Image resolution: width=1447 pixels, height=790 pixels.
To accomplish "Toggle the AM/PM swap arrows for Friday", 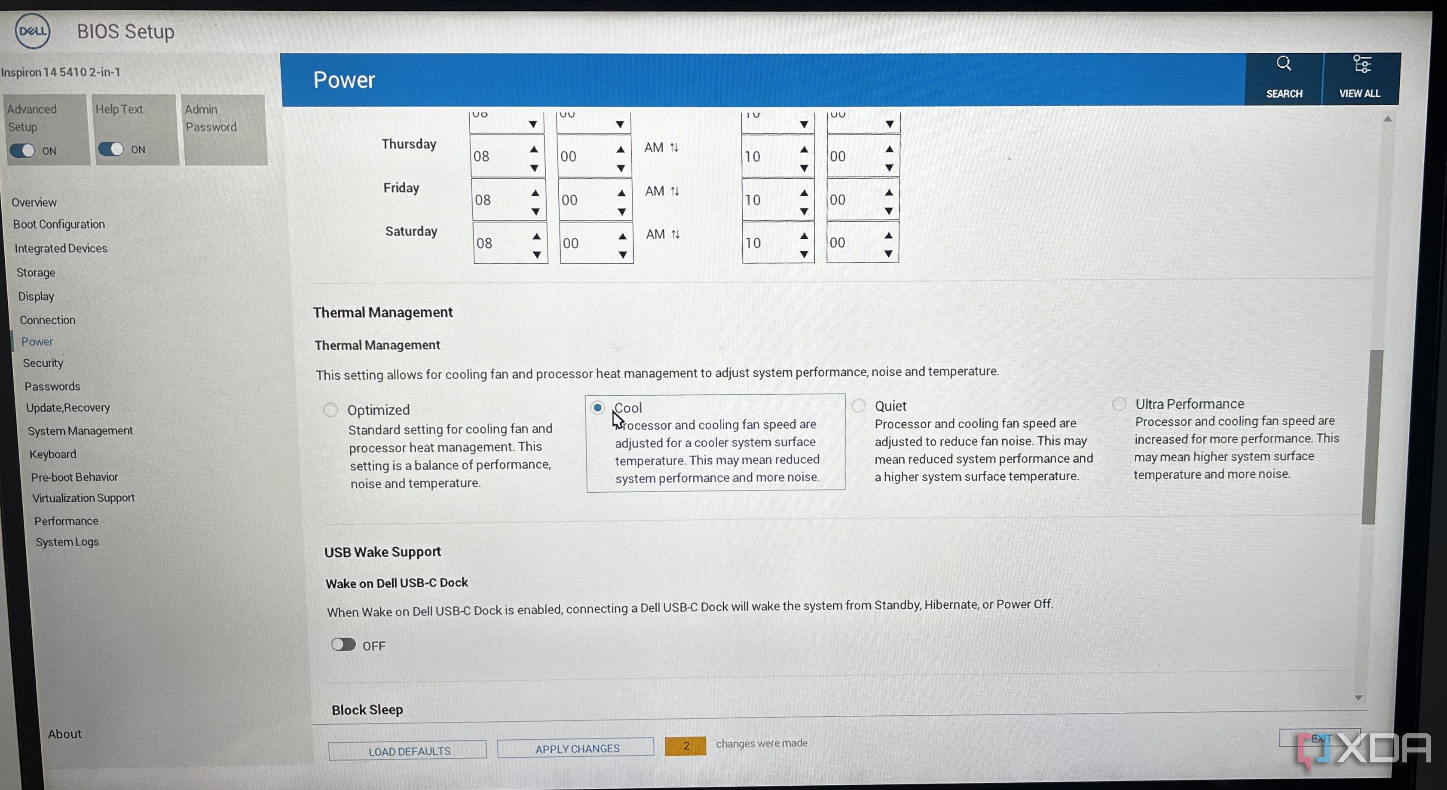I will click(x=675, y=191).
